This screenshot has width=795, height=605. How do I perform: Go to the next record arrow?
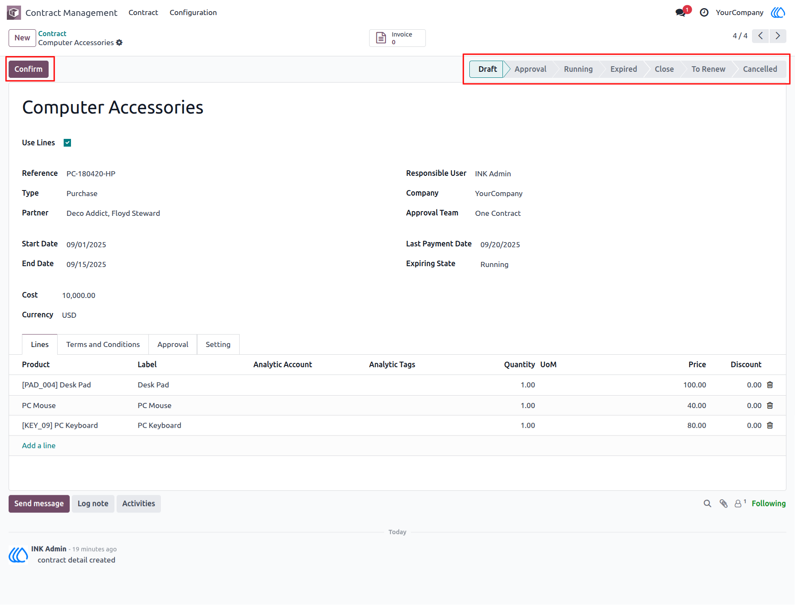[x=778, y=36]
